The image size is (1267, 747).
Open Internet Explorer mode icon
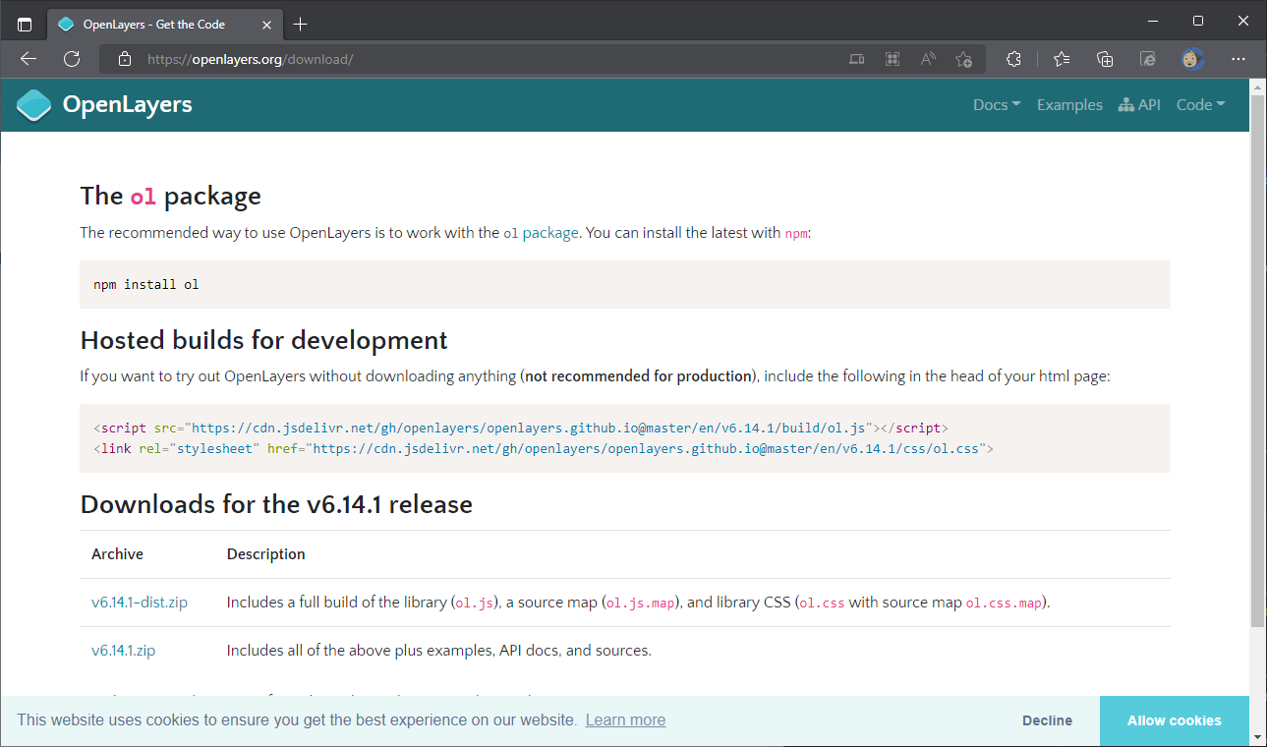(1148, 59)
